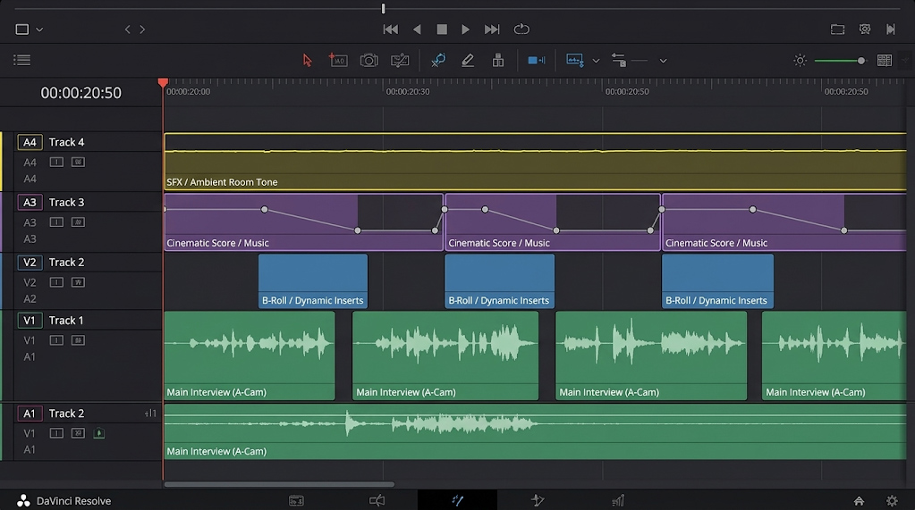Open dropdown right of the track arrangement icon
915x510 pixels.
[x=663, y=61]
